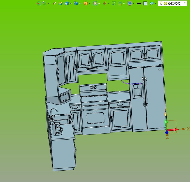Expand dropdown beside zoom window icon
Viewport: 190px width, 182px height.
99,4
